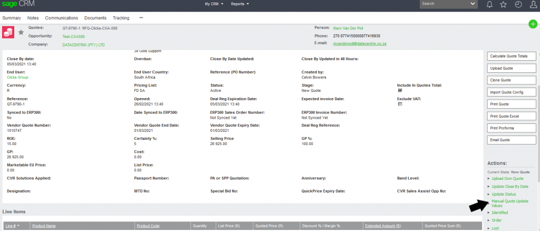The height and width of the screenshot is (231, 540).
Task: Open favorites star in top bar
Action: click(x=504, y=4)
